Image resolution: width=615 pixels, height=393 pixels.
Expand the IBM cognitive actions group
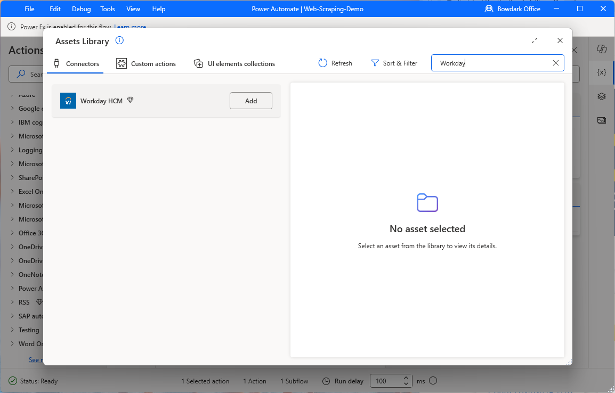(13, 122)
